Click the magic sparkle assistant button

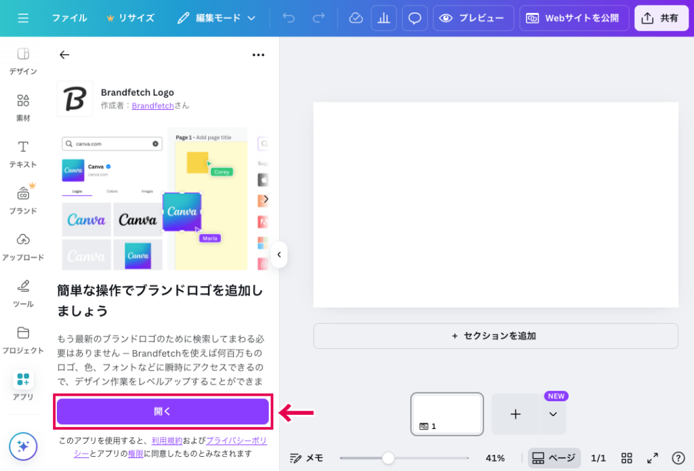click(23, 446)
